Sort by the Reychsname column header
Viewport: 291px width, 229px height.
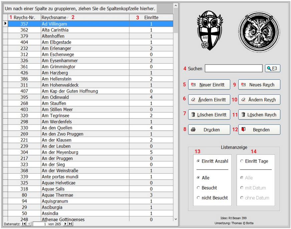point(85,17)
